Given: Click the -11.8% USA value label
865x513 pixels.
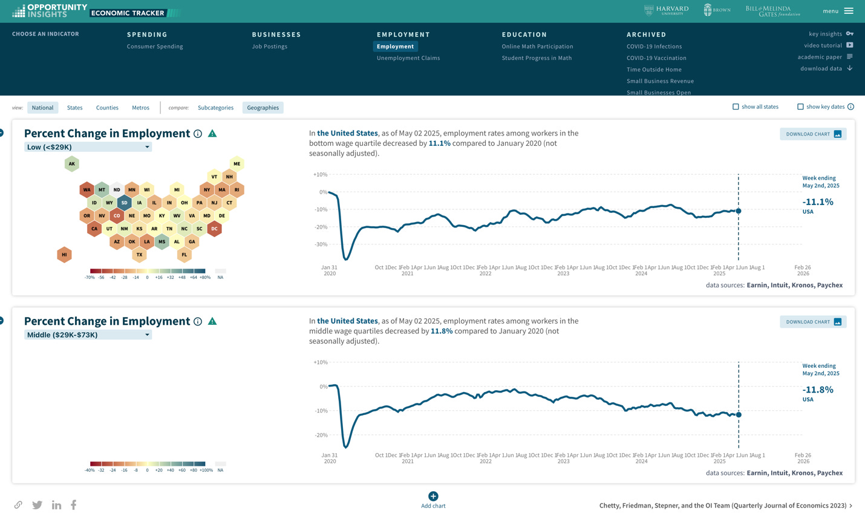Looking at the screenshot, I should pos(818,390).
